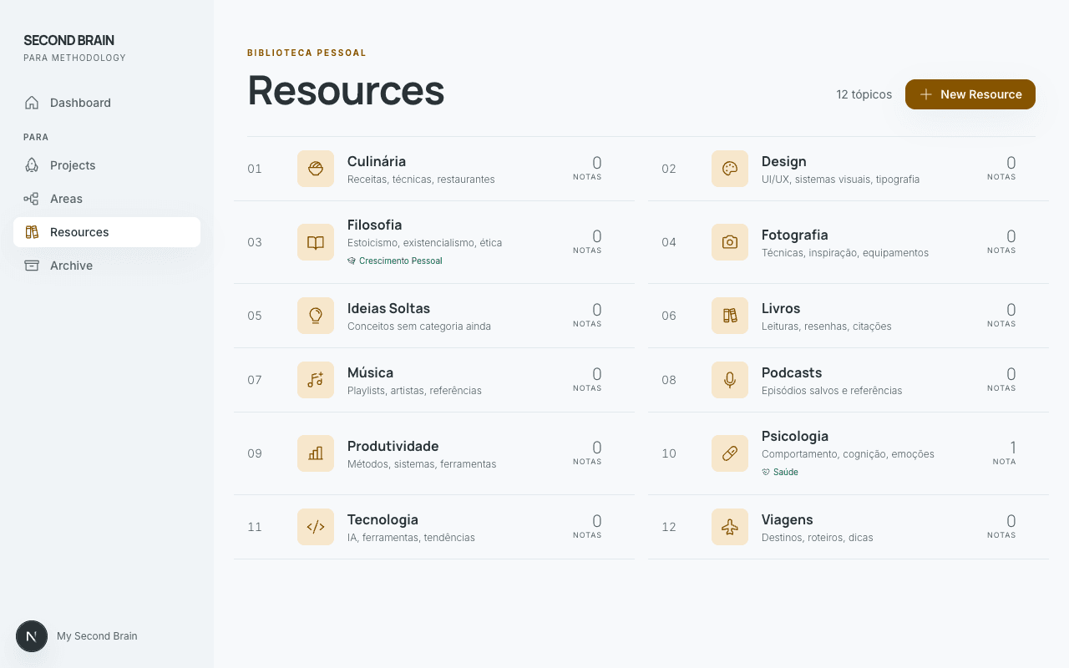Select the Livros resource title

tap(781, 308)
